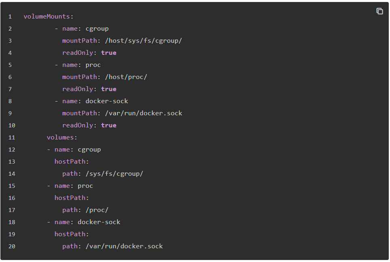Screen dimensions: 390x262
Task: Click the /host/proc/ mount path text
Action: pyautogui.click(x=126, y=77)
